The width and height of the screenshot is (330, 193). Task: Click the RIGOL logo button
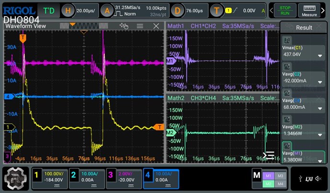pyautogui.click(x=19, y=11)
